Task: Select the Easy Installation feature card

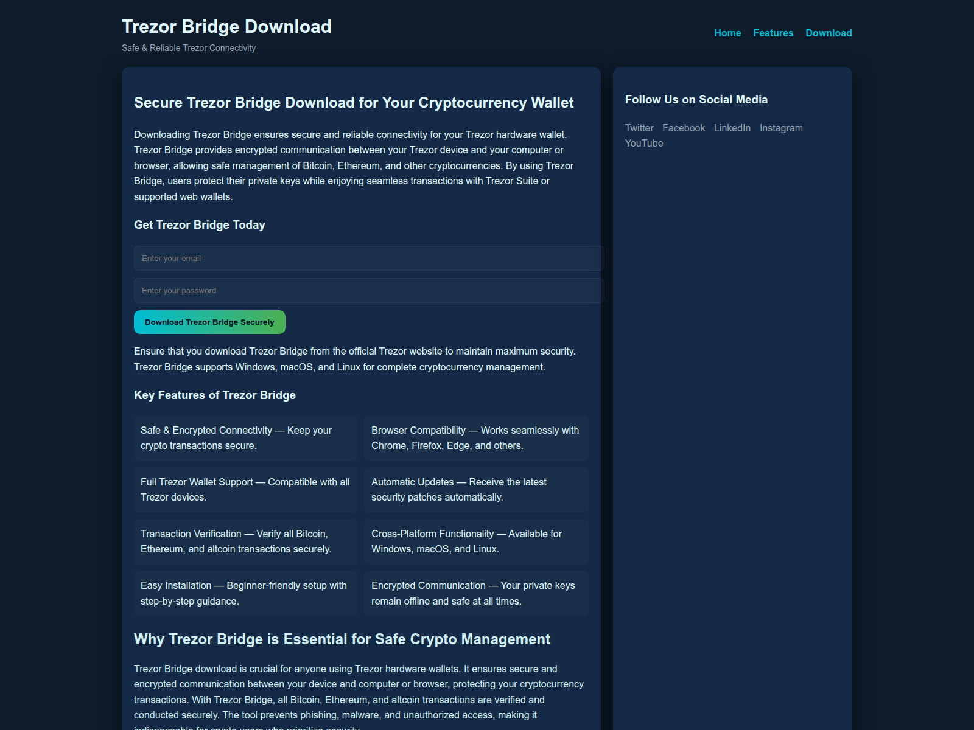Action: coord(245,593)
